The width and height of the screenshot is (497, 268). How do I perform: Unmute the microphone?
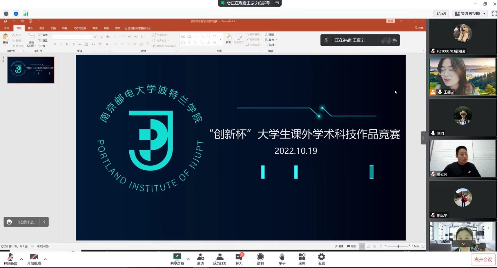pyautogui.click(x=10, y=257)
